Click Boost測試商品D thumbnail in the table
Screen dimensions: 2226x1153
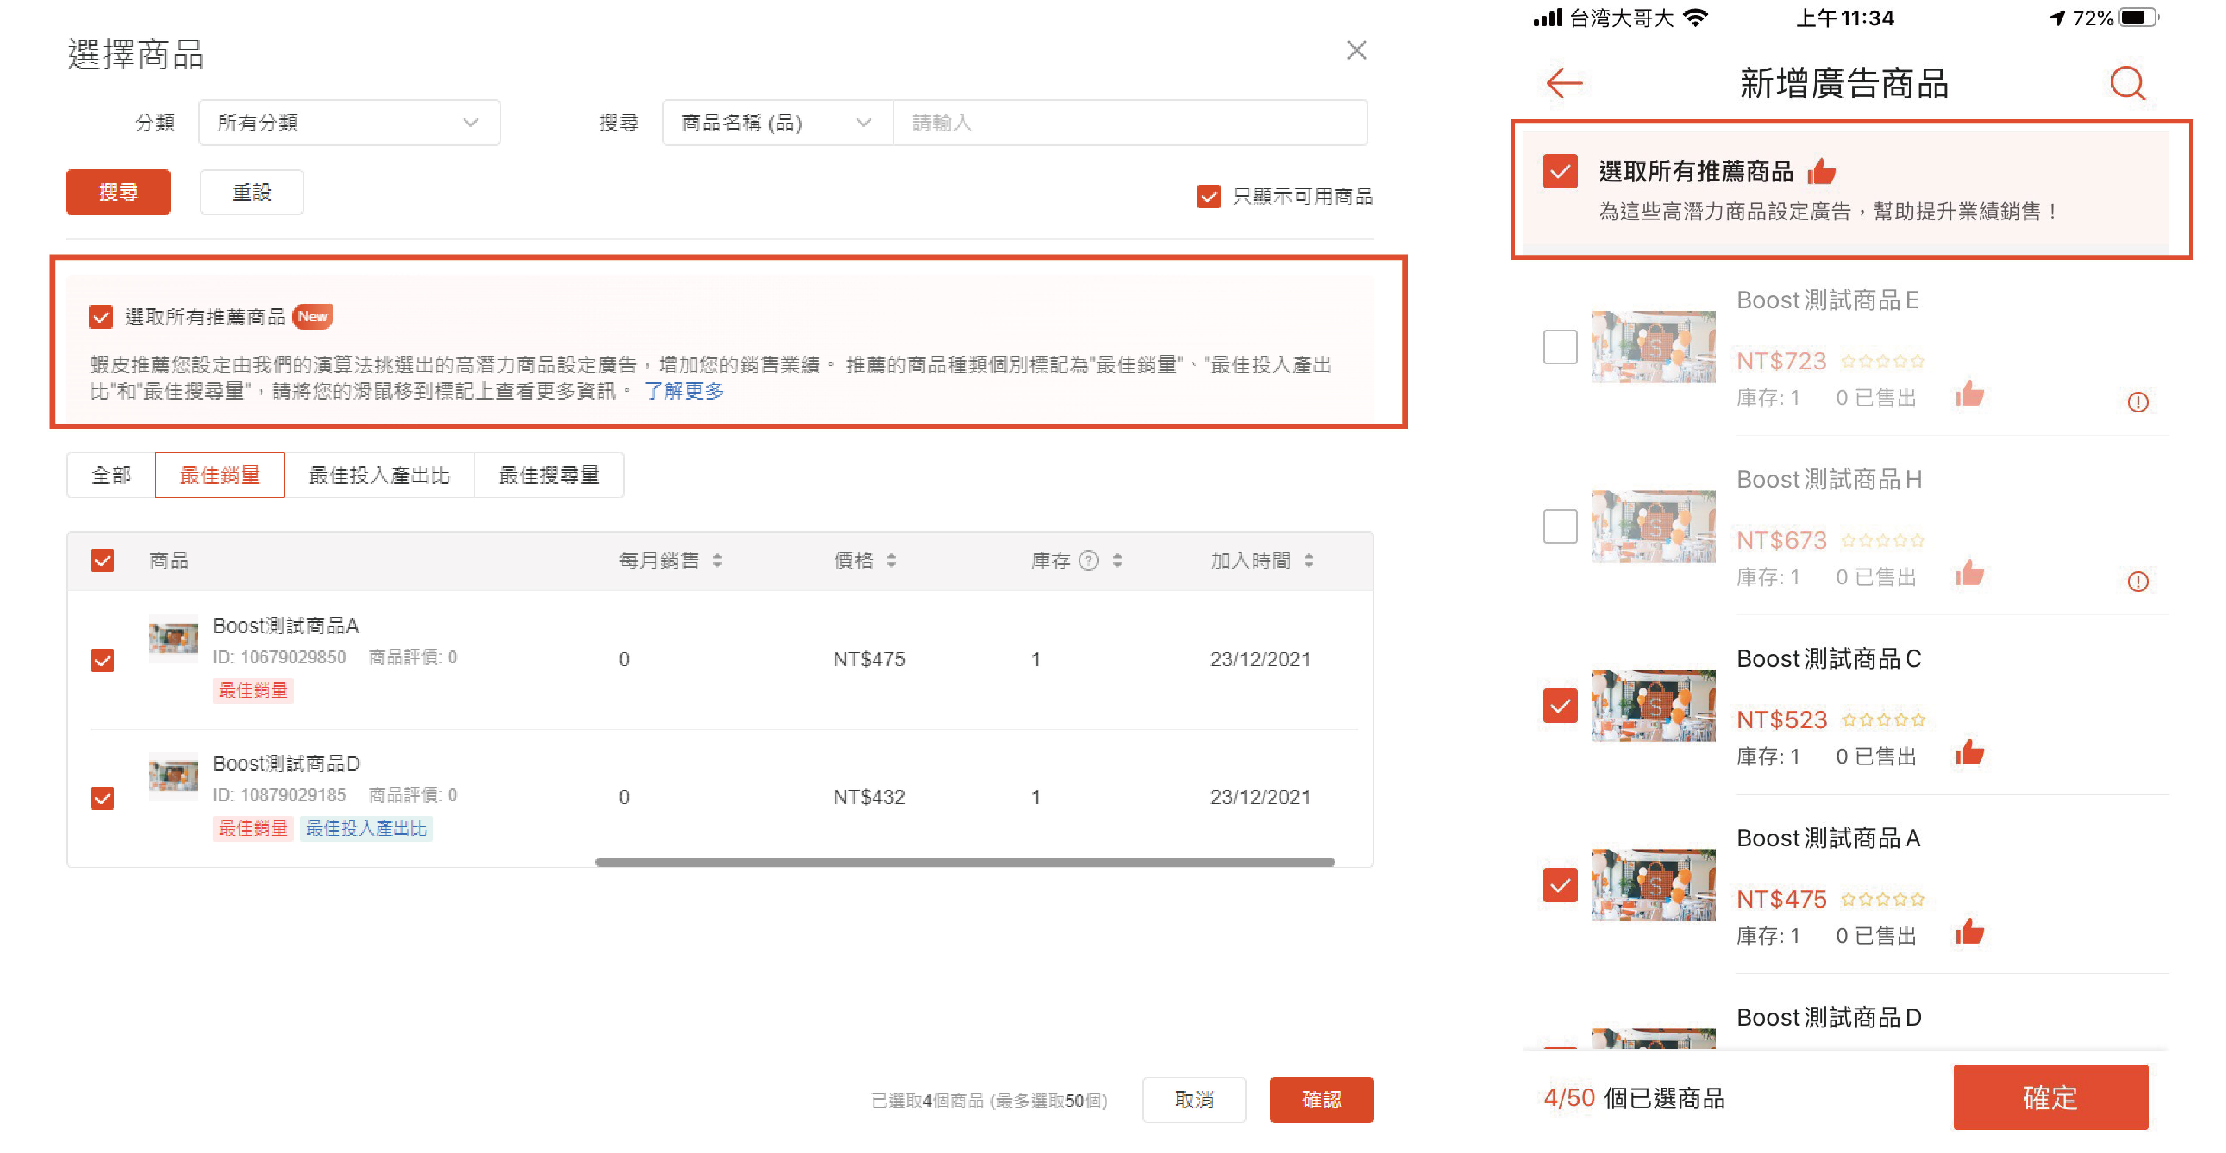(173, 775)
